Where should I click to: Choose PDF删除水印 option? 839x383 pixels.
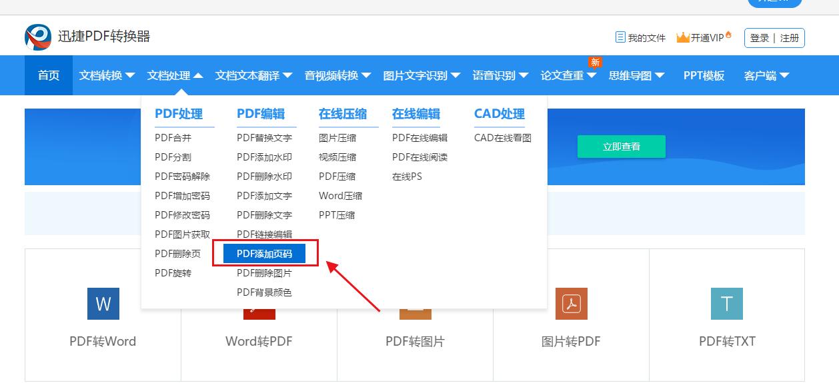click(x=264, y=177)
